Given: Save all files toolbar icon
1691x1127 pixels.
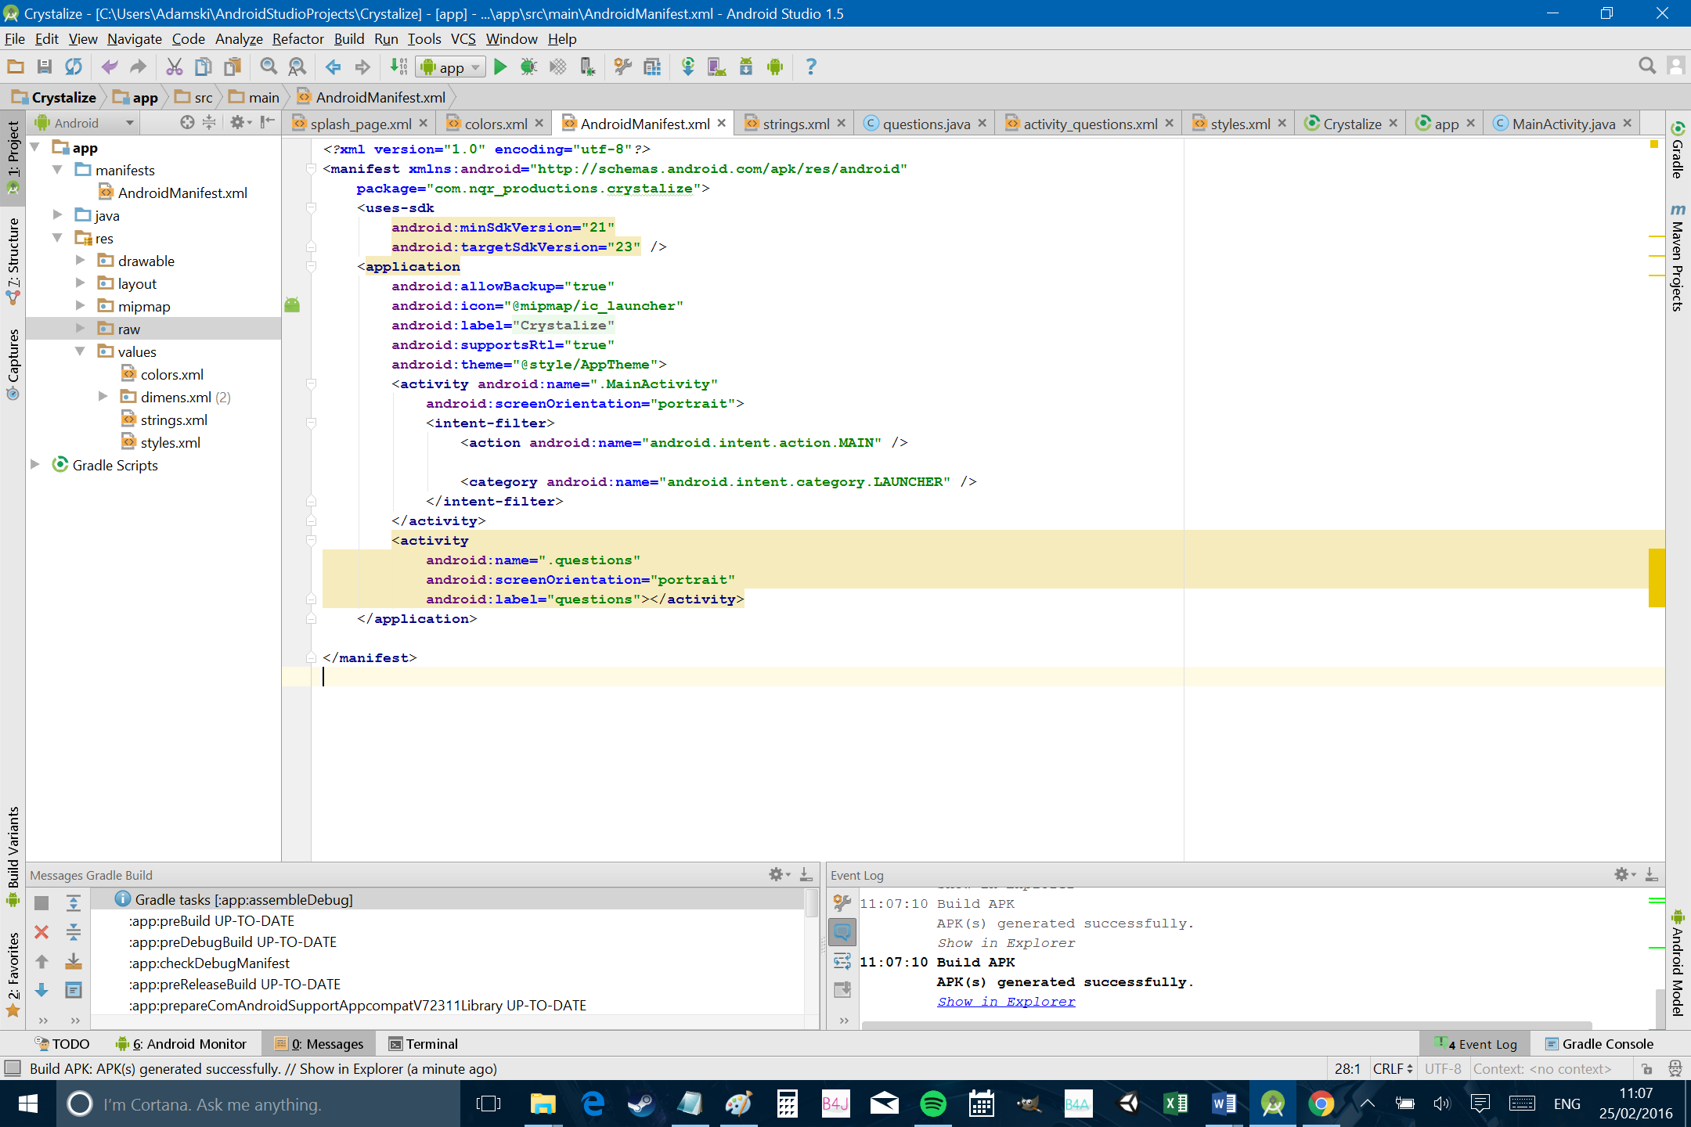Looking at the screenshot, I should point(45,67).
